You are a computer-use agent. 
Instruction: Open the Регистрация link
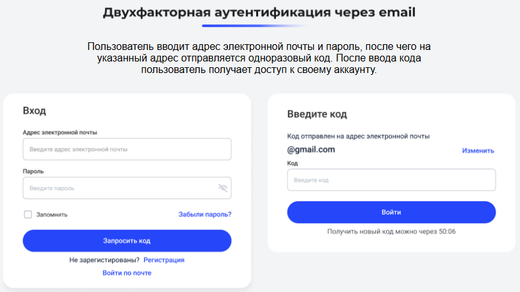[x=164, y=260]
